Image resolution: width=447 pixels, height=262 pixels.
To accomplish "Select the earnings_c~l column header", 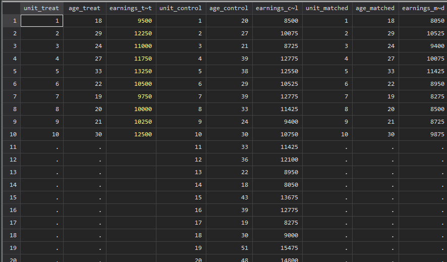I will (277, 8).
